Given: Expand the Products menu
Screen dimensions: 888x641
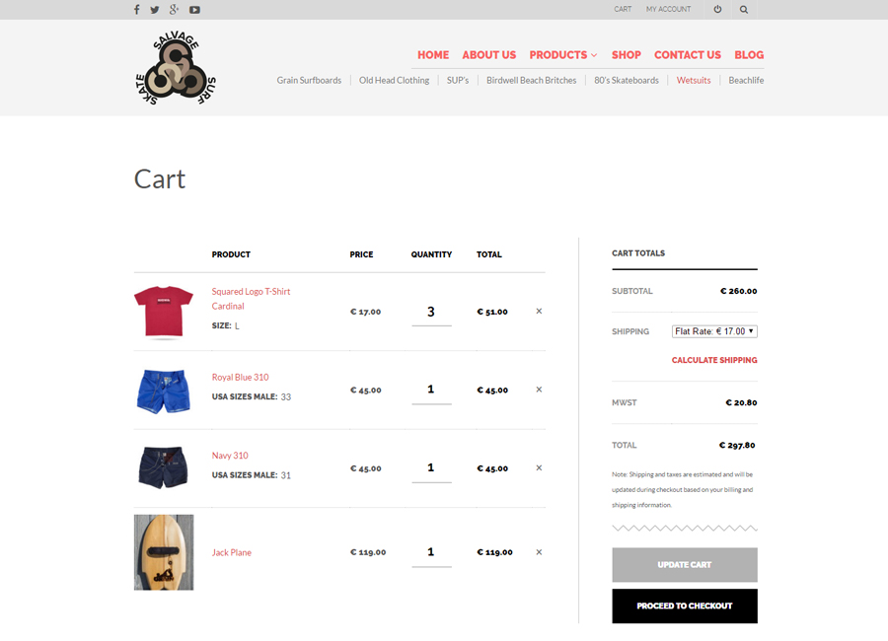Looking at the screenshot, I should [562, 55].
